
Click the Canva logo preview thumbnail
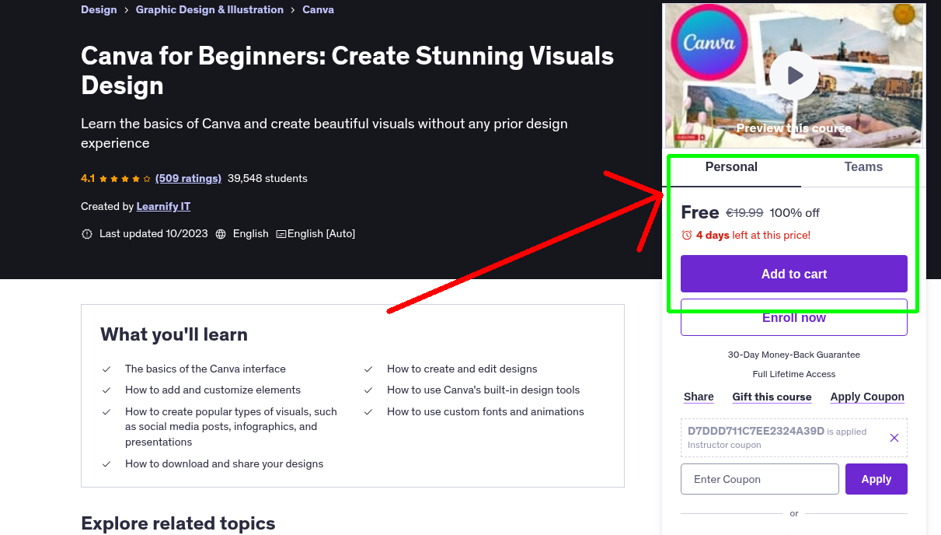pyautogui.click(x=709, y=43)
